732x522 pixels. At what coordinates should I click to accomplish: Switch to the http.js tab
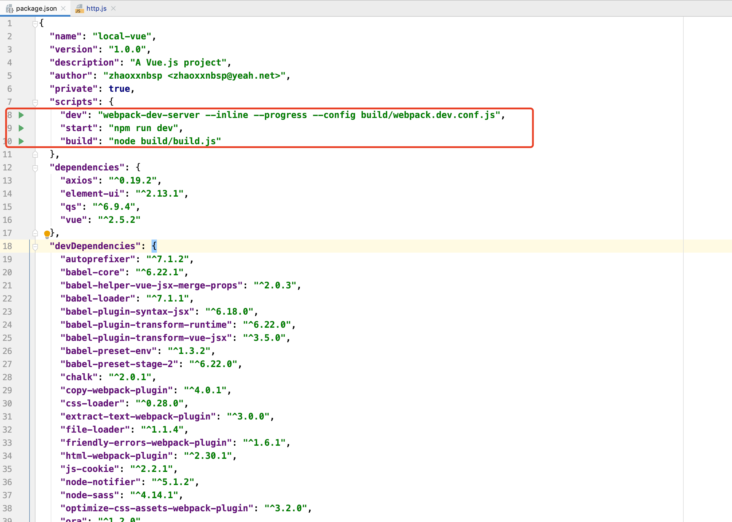pos(96,8)
